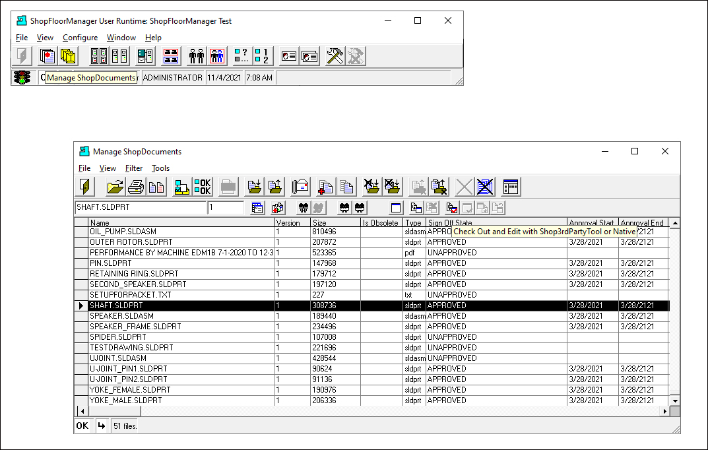Click the flowchart on yellow folder icon
The width and height of the screenshot is (708, 450).
tap(182, 187)
